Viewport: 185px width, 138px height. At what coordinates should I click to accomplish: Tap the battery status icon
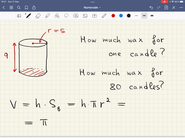click(182, 2)
